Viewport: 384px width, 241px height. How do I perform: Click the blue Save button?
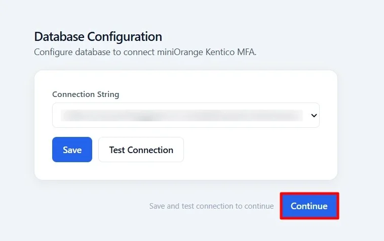(x=72, y=150)
